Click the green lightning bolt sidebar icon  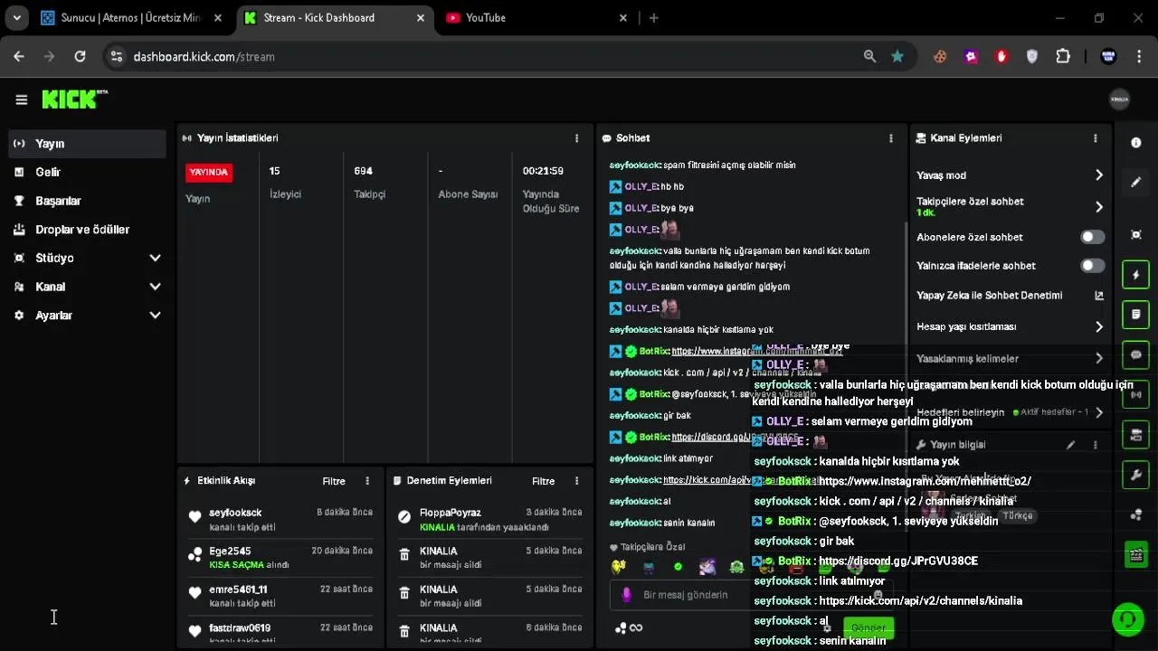pos(1136,275)
